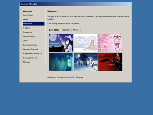Open the Windows Terminal page

[x=33, y=49]
